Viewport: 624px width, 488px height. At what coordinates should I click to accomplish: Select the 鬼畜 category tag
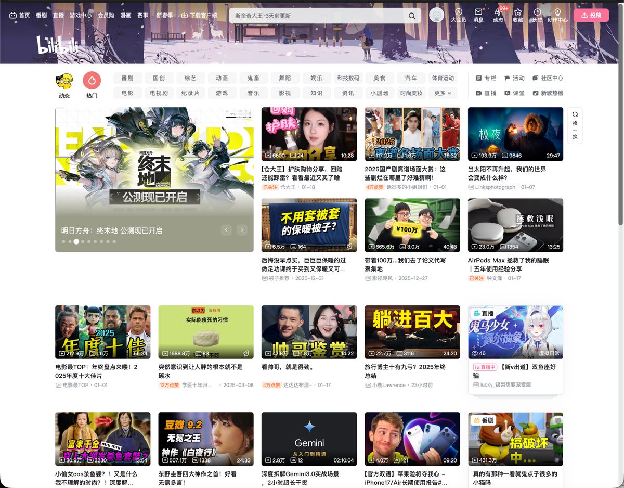(x=253, y=78)
